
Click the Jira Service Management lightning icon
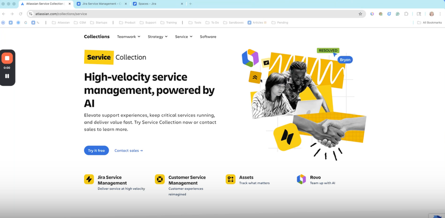89,179
